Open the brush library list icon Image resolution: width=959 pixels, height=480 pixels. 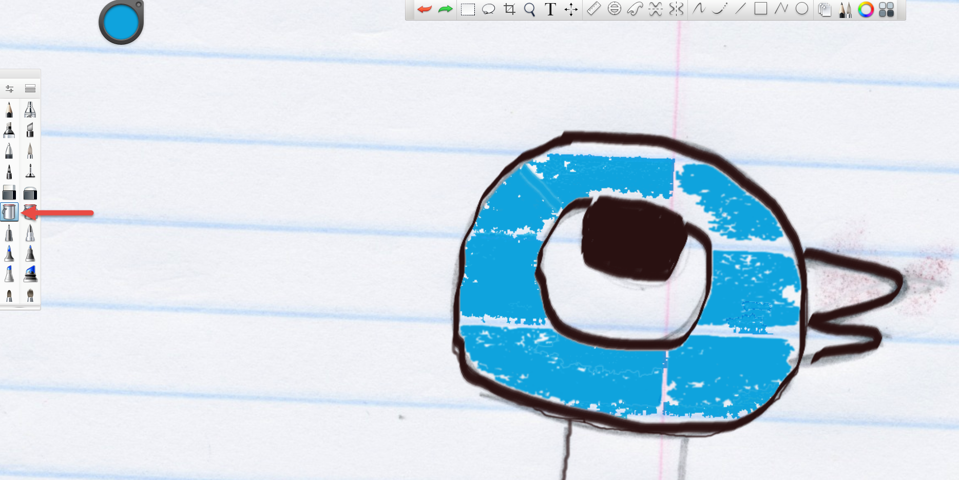30,89
